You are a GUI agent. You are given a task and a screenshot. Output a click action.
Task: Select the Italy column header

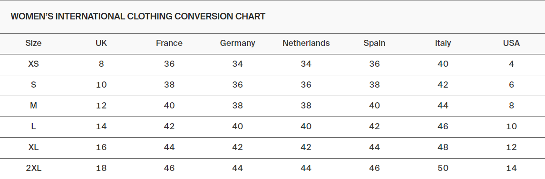pyautogui.click(x=443, y=43)
